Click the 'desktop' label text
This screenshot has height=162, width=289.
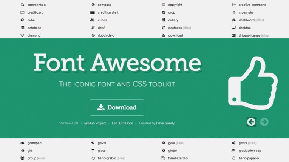tap(244, 28)
